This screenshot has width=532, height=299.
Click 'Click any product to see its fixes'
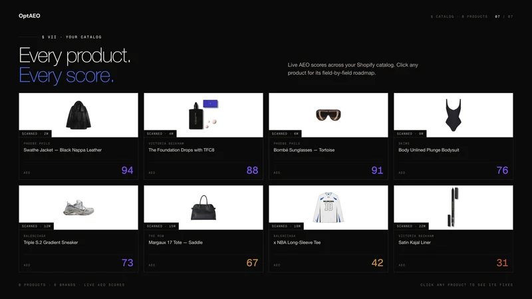coord(467,285)
